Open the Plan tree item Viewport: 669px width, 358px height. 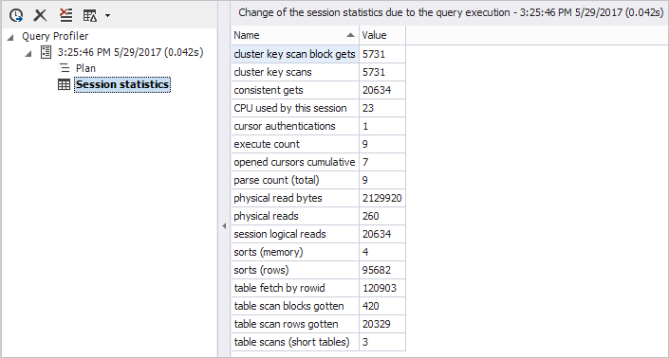[x=85, y=68]
